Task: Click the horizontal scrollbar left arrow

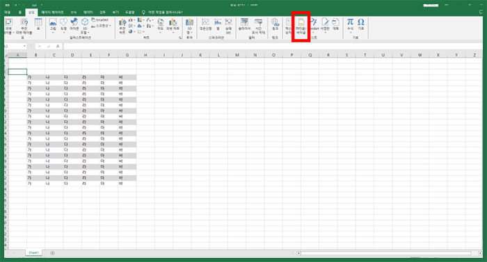Action: pyautogui.click(x=298, y=253)
